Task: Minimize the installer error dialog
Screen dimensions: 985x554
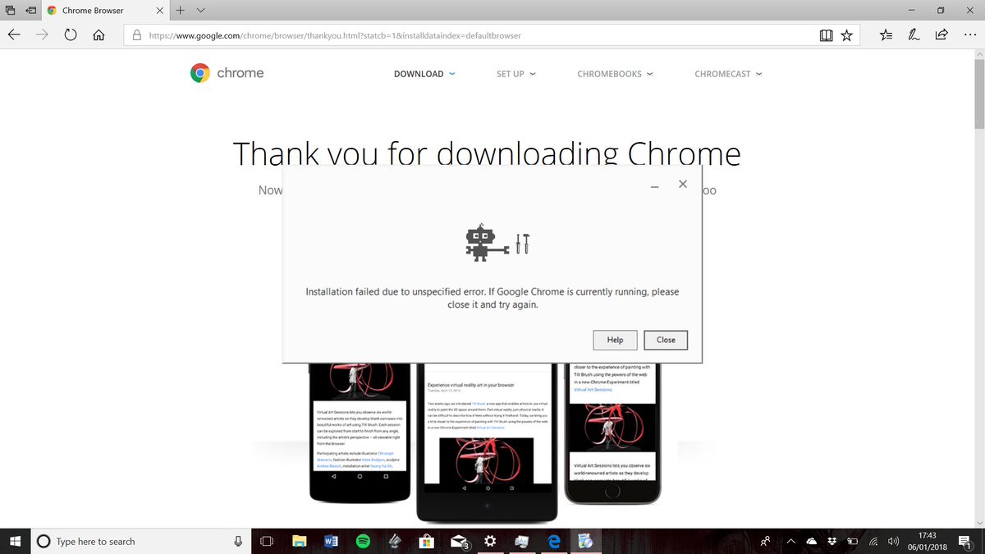Action: (654, 187)
